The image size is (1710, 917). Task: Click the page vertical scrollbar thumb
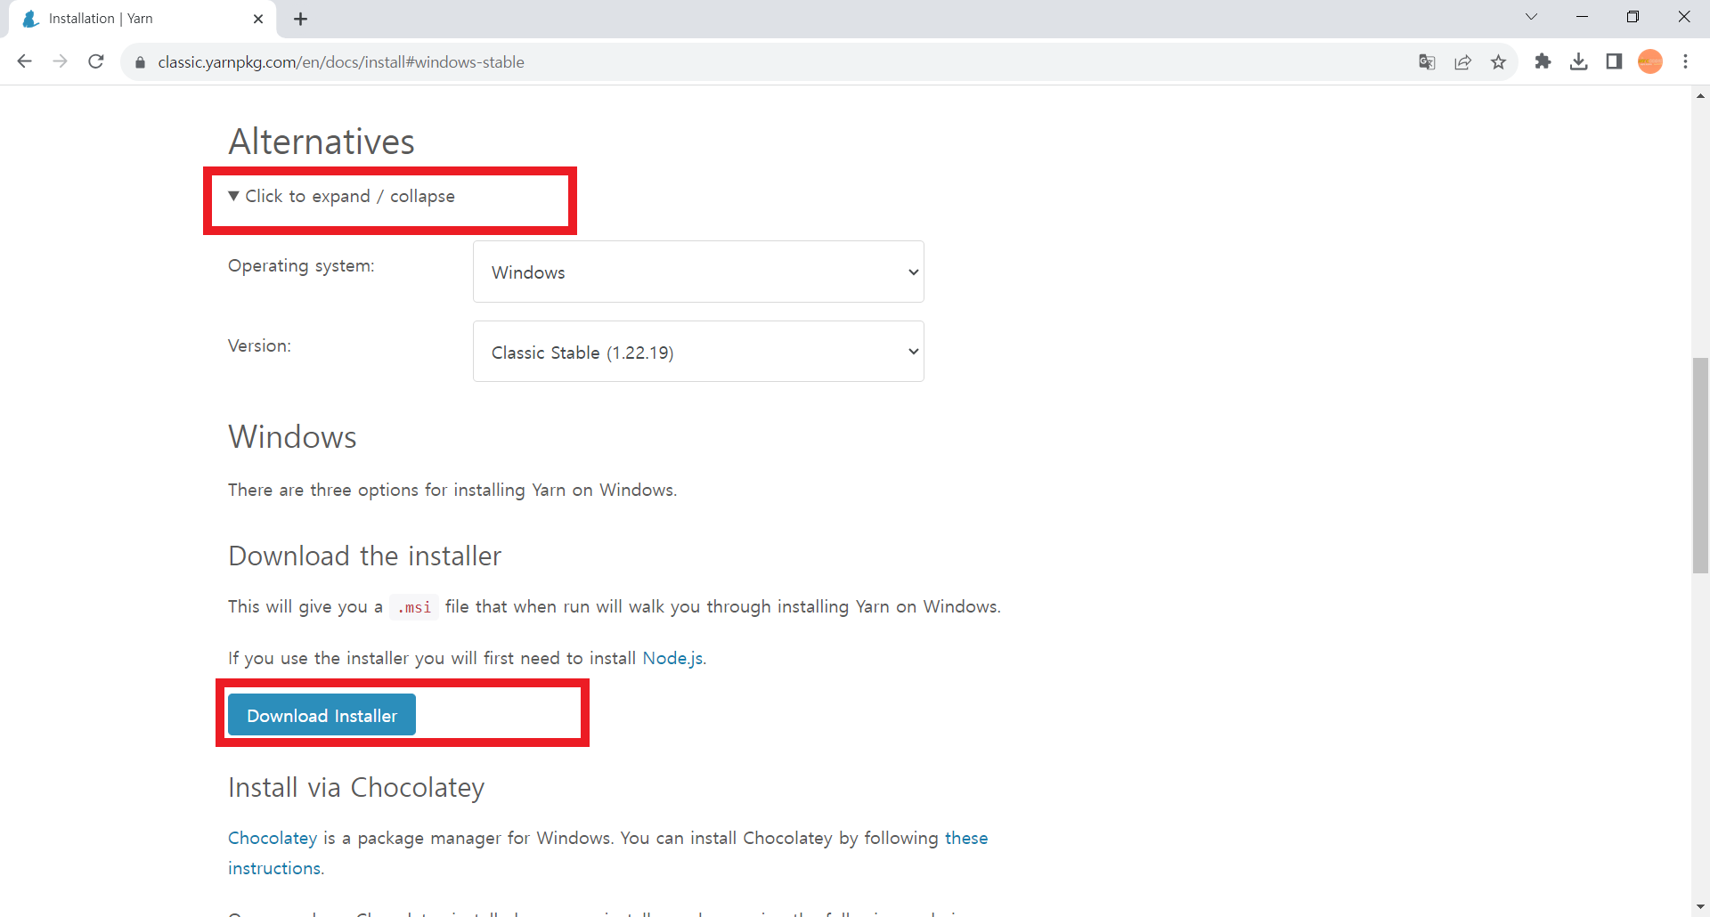tap(1700, 465)
